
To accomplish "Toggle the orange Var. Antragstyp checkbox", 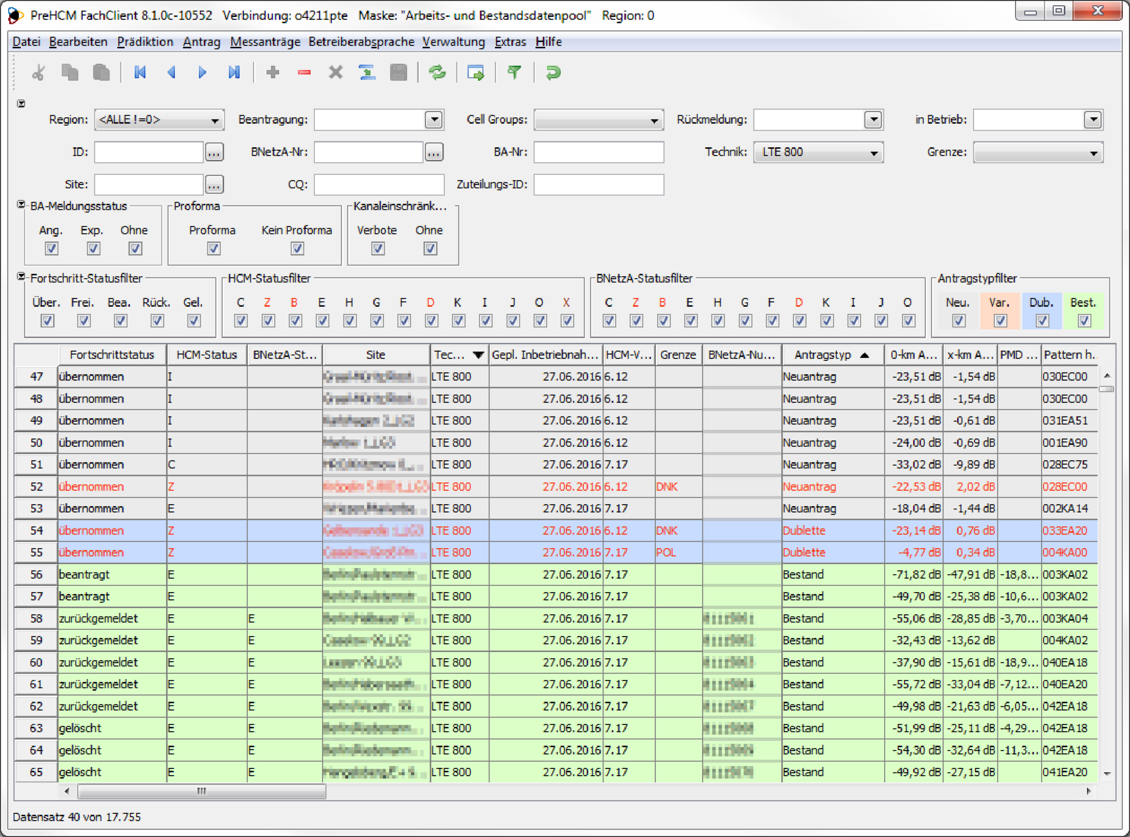I will point(1000,321).
